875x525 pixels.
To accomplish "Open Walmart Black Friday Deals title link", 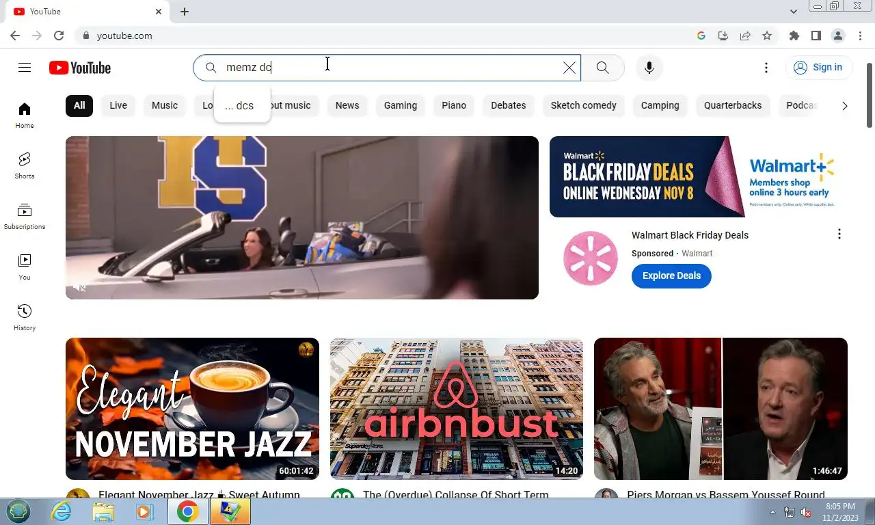I will [690, 235].
